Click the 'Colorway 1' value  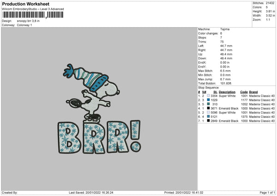[x=24, y=25]
